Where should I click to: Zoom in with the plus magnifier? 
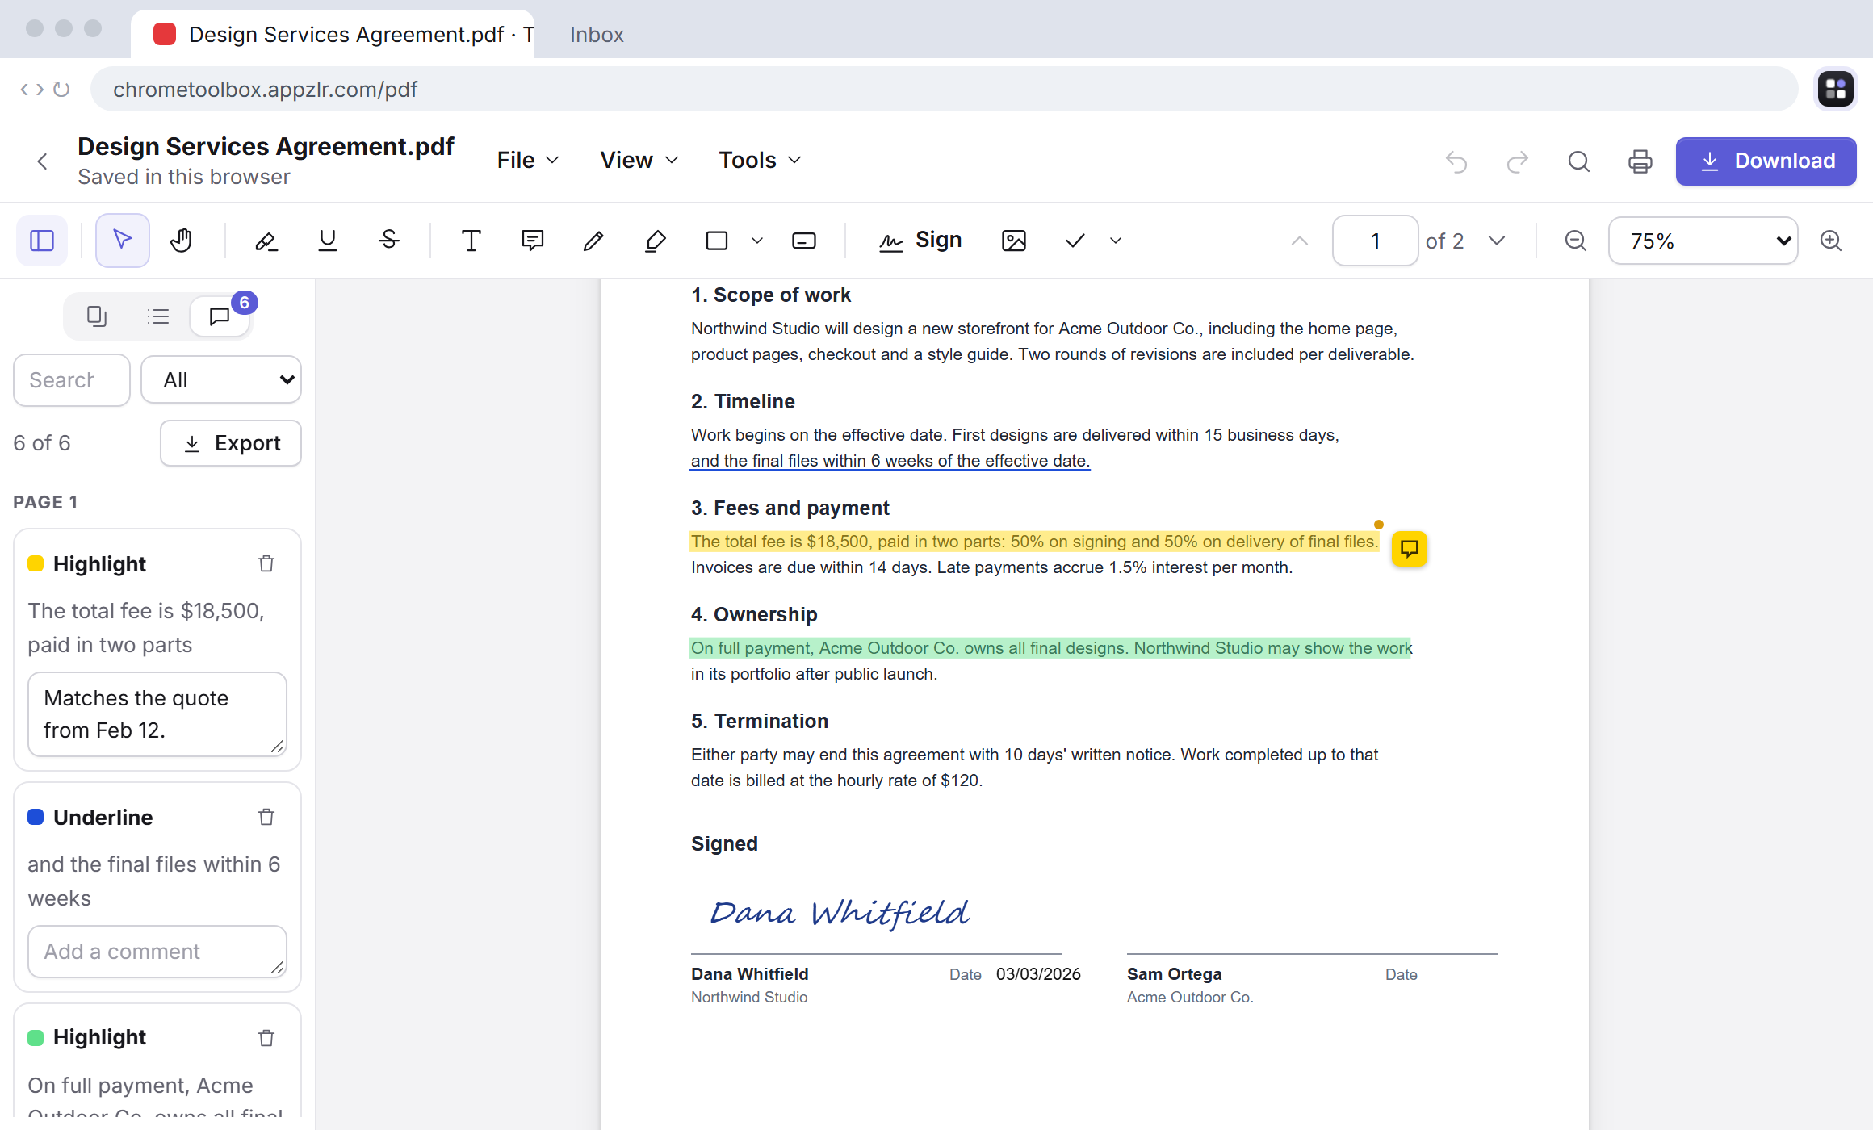[x=1831, y=241]
